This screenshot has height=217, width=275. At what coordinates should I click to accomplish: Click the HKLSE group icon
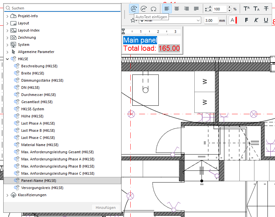coord(13,59)
